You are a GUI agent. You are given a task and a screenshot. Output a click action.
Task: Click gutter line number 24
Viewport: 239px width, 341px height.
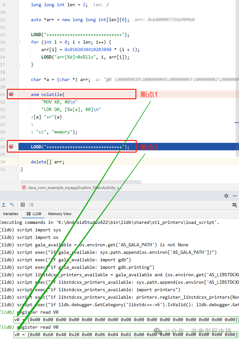click(3, 117)
